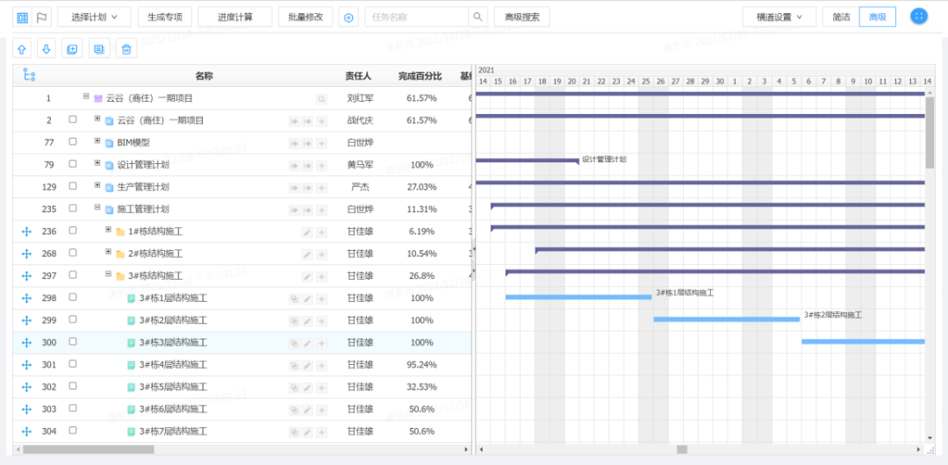
Task: Tick the checkbox for 施工管理计划
Action: pos(73,208)
